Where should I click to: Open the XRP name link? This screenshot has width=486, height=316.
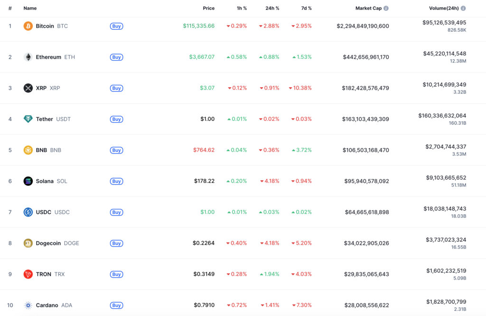click(48, 88)
